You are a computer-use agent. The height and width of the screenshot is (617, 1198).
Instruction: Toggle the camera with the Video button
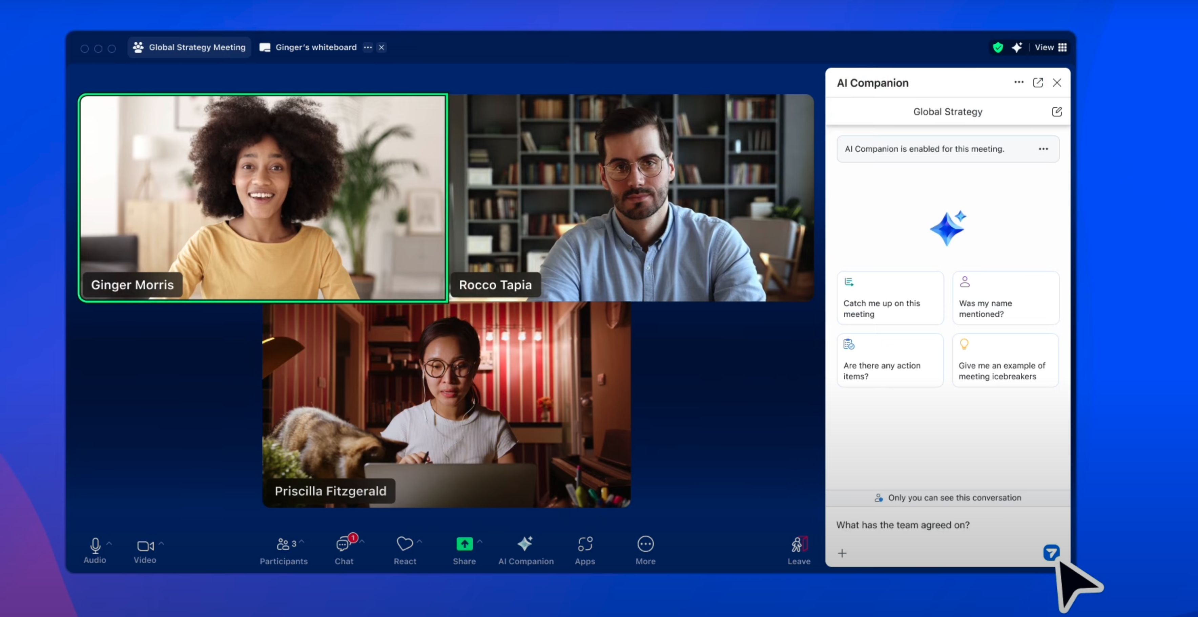(x=145, y=551)
